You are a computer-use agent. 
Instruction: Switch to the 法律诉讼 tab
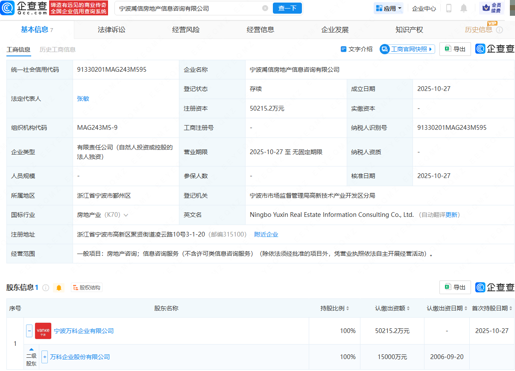111,30
